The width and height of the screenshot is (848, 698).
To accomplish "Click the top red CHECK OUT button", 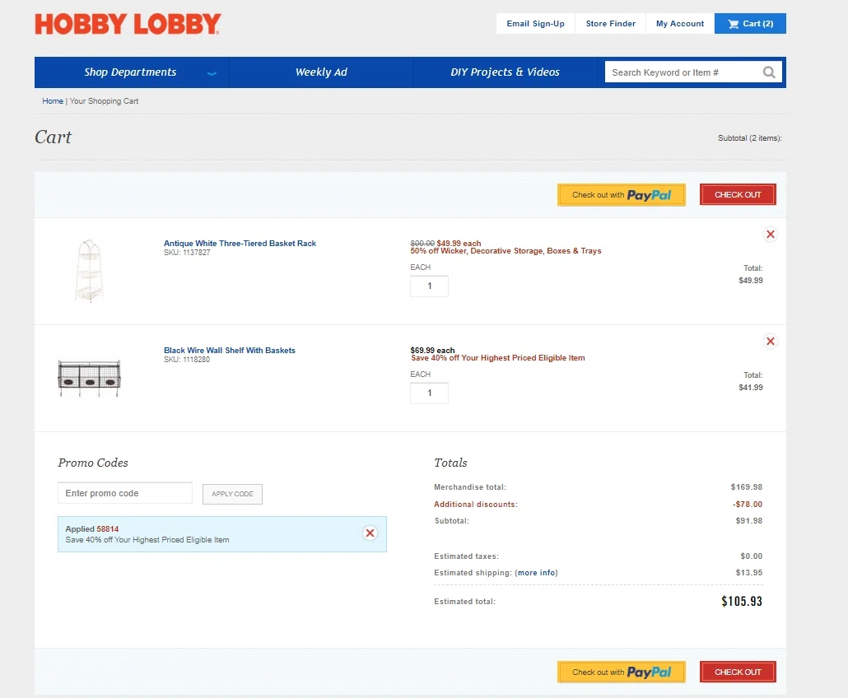I will coord(738,194).
